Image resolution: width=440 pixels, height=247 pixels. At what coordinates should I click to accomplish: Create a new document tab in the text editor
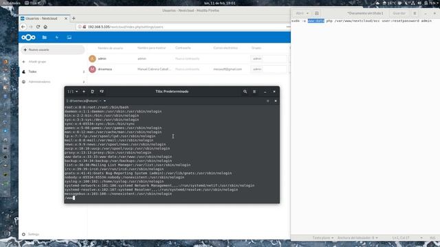pos(316,13)
